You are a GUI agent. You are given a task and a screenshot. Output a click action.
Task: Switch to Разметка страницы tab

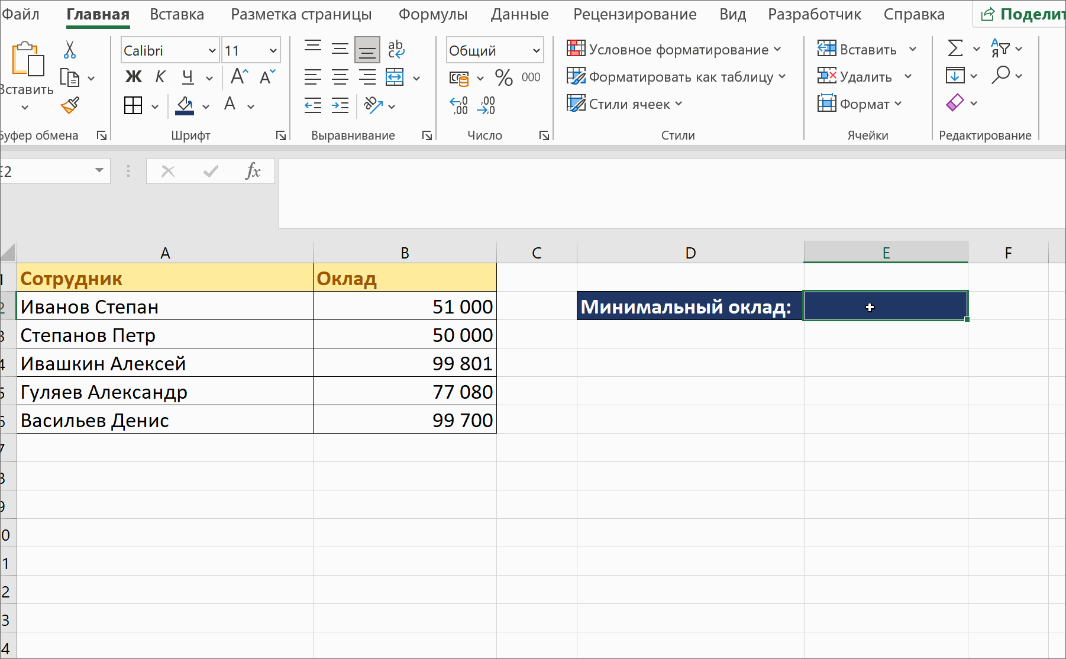pos(301,14)
